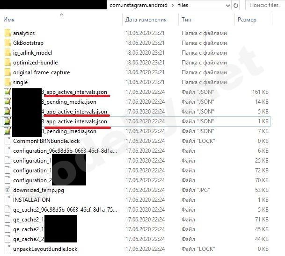Screen dimensions: 285x256
Task: Select the original_frame_capture folder name
Action: coord(42,72)
